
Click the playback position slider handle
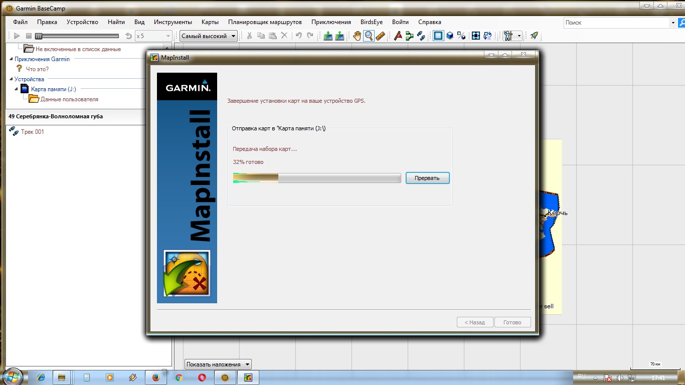coord(39,36)
